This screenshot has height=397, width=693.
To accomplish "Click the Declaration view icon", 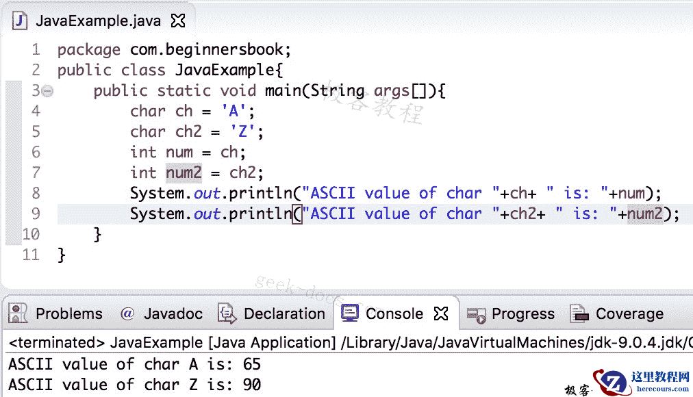I will point(226,313).
